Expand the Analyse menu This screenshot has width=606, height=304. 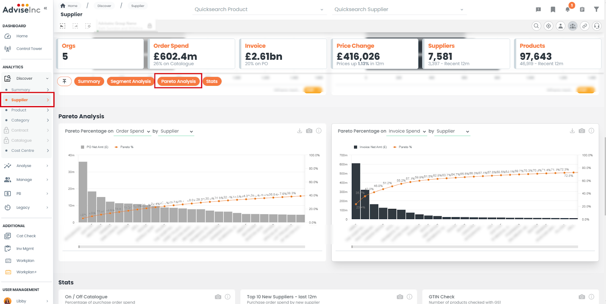click(27, 166)
